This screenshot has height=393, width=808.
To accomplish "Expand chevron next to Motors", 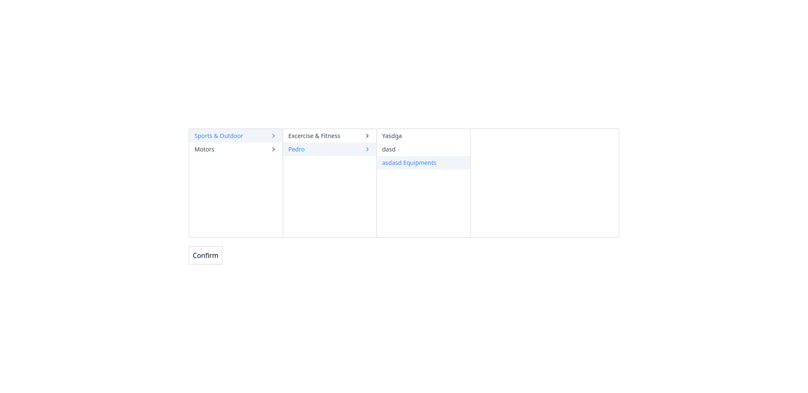I will (x=274, y=149).
